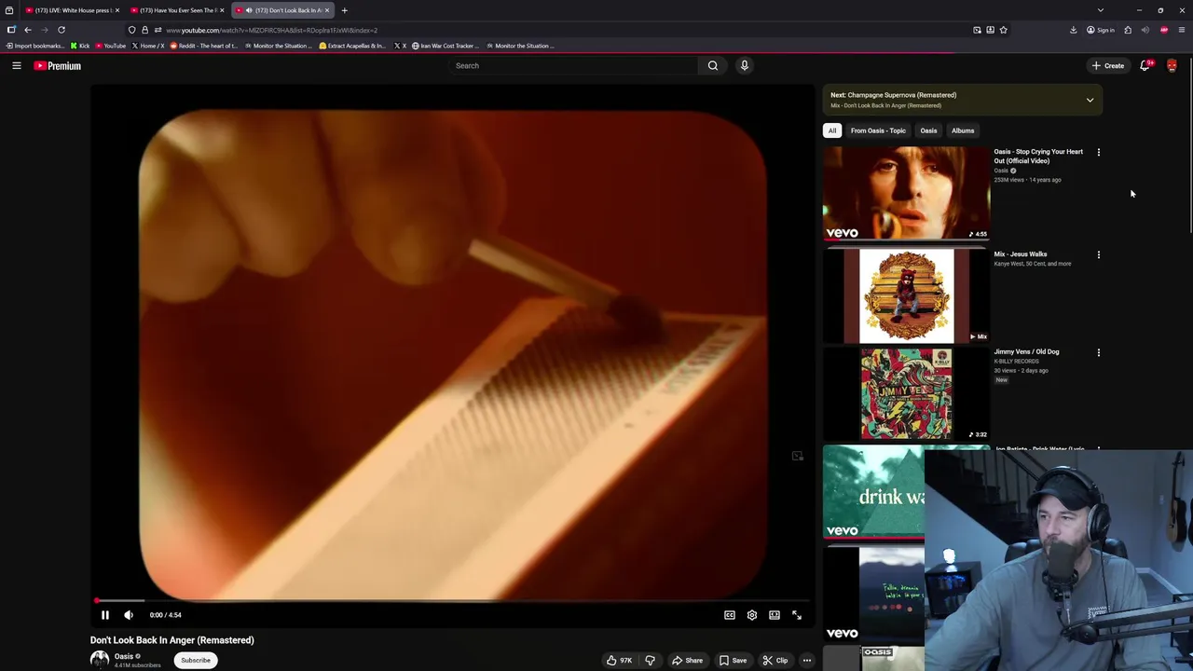Open the player settings gear

pos(752,615)
